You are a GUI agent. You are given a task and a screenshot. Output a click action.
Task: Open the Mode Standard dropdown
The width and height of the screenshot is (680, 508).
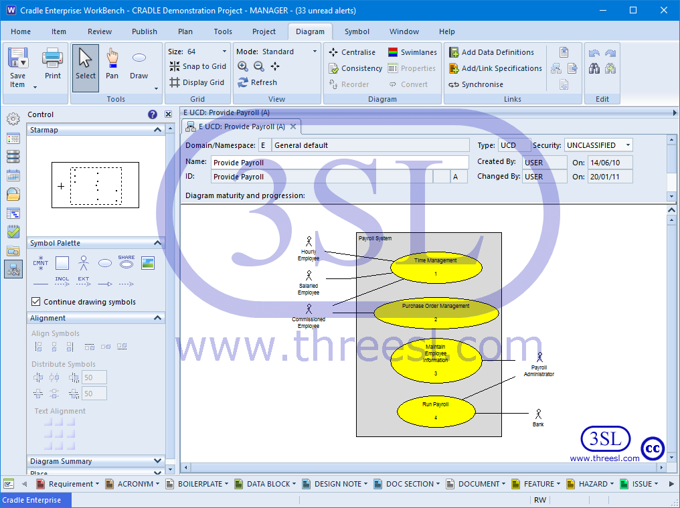coord(315,51)
